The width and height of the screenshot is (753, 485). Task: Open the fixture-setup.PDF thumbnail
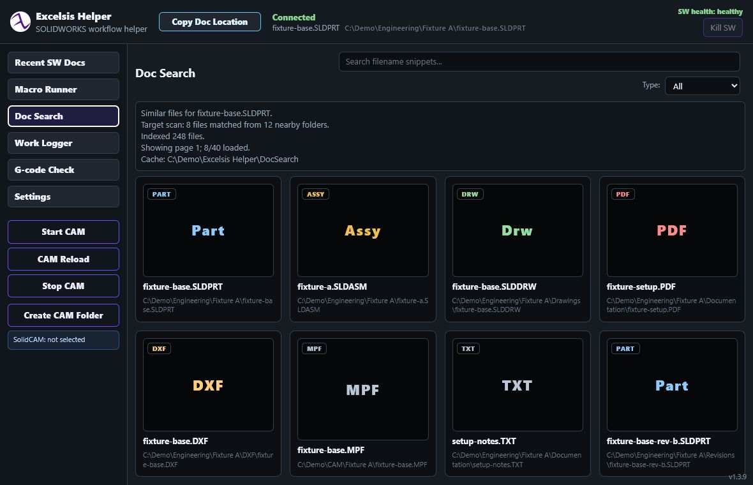[x=673, y=230]
